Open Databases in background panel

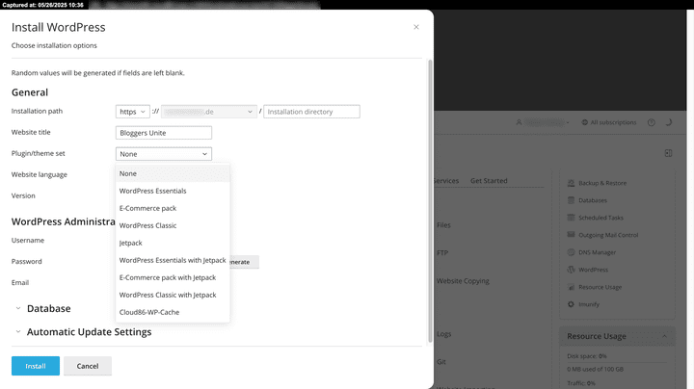(593, 200)
